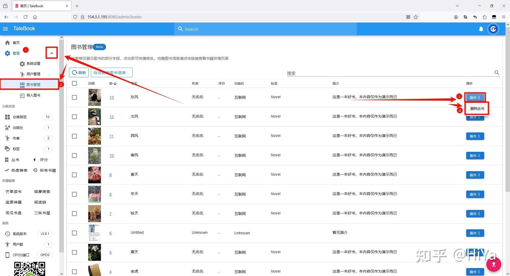Screen dimensions: 510x276
Task: Collapse the 管理 section chevron
Action: [52, 53]
